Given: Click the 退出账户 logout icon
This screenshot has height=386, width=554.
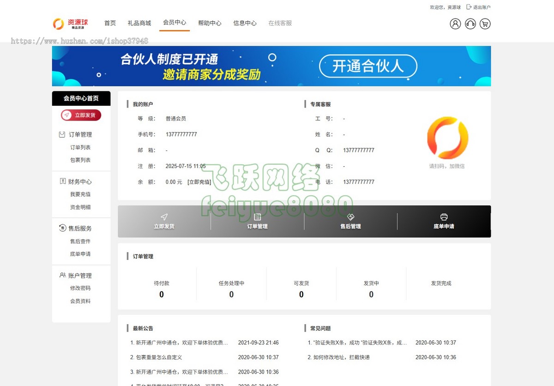Looking at the screenshot, I should 469,7.
